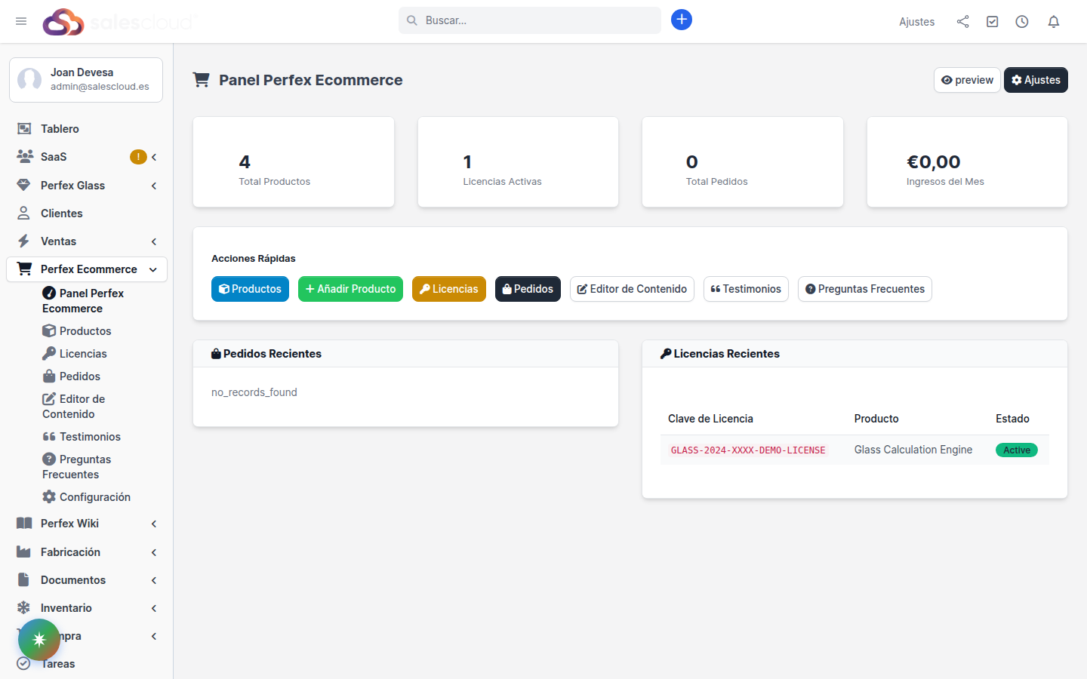Open Clientes from the sidebar
The height and width of the screenshot is (679, 1087).
point(61,214)
